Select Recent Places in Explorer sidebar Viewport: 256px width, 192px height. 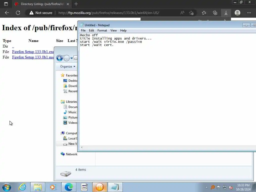70,91
